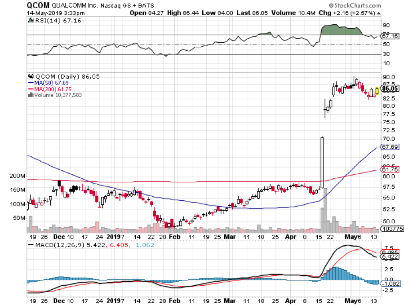This screenshot has width=404, height=305.
Task: Click the 150M volume axis label
Action: 17,190
